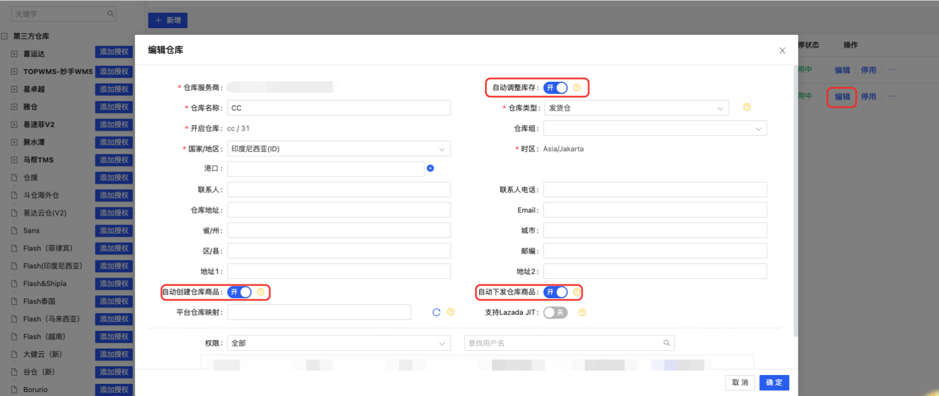Open the 权限 dropdown showing 全部
This screenshot has width=939, height=396.
(x=339, y=343)
